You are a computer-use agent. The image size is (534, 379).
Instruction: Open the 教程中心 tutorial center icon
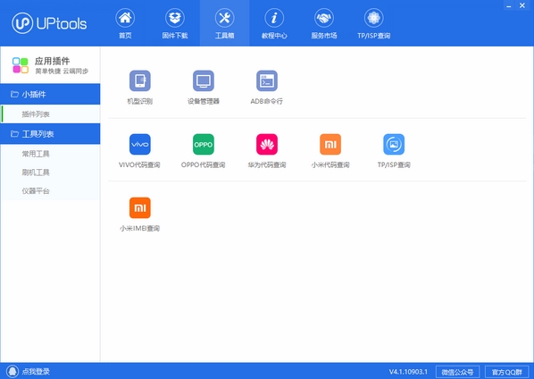(x=274, y=18)
